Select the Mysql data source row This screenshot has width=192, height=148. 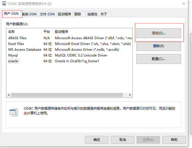point(13,55)
